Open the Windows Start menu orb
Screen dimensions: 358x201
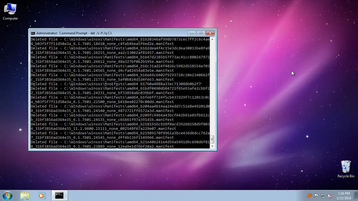click(x=8, y=195)
